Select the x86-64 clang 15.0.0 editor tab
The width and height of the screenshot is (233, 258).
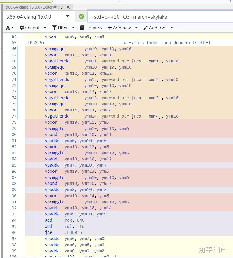click(32, 7)
